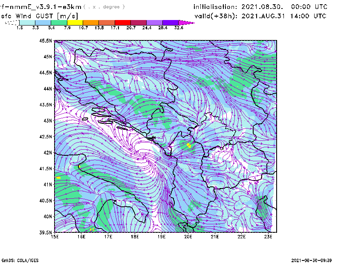This screenshot has height=263, width=341.
Task: Click the 19E longitude label
Action: [x=162, y=237]
